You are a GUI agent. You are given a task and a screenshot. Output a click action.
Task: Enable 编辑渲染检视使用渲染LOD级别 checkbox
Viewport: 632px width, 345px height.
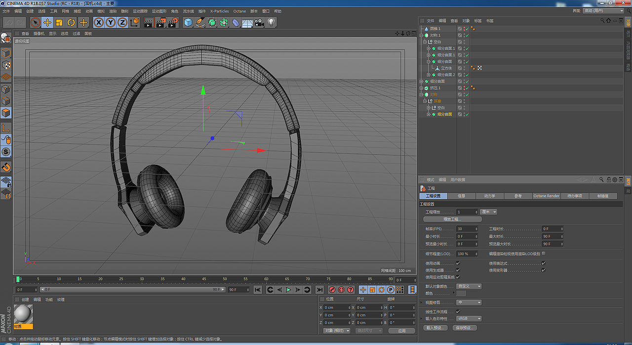pyautogui.click(x=544, y=253)
